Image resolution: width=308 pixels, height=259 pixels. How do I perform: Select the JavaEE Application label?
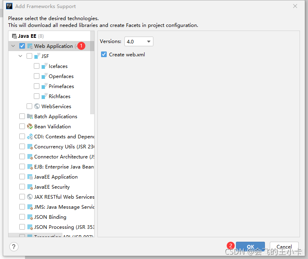pyautogui.click(x=56, y=177)
